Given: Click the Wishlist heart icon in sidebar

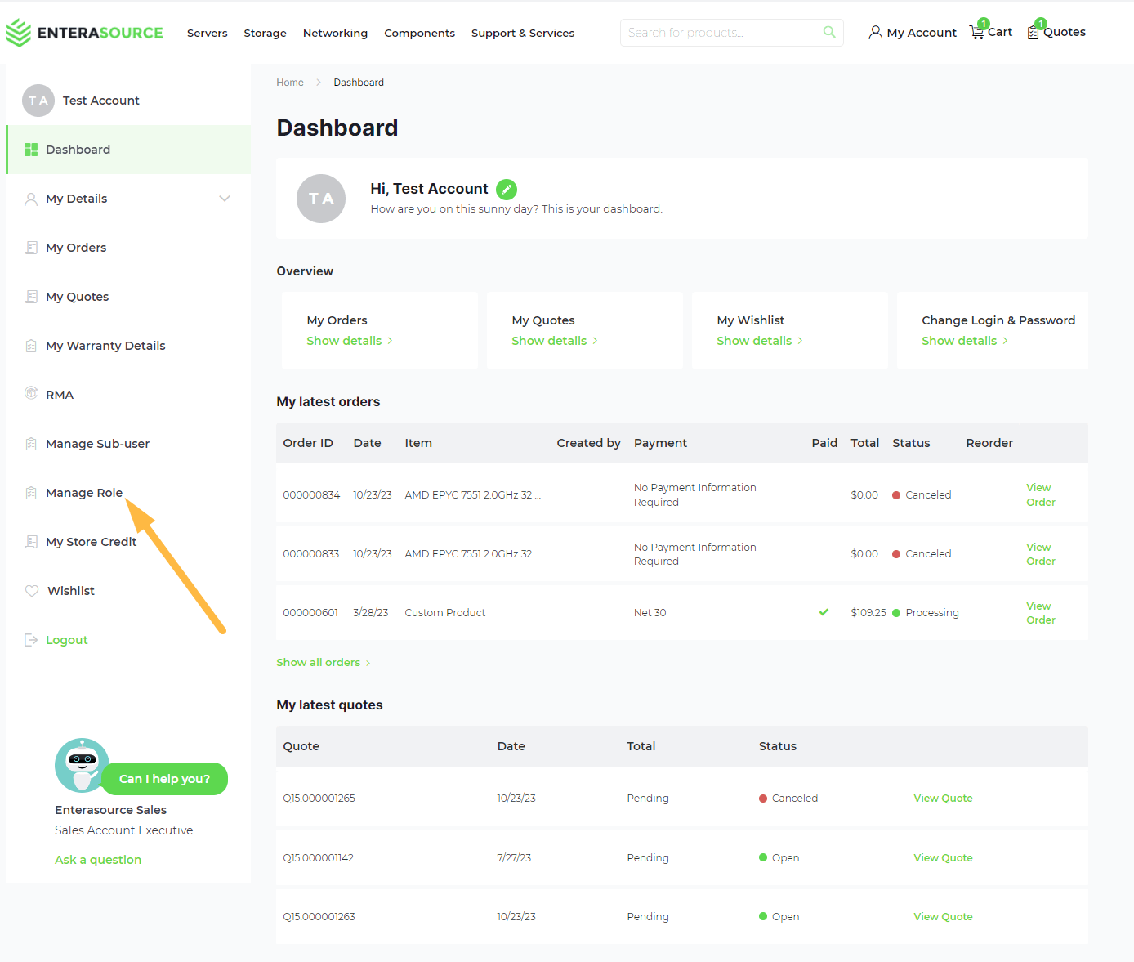Looking at the screenshot, I should pos(32,591).
